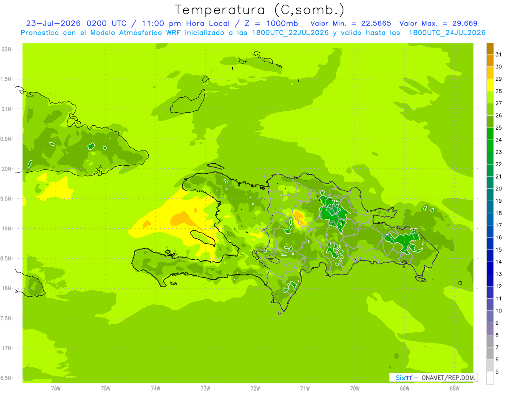Click the legend label "5"

pyautogui.click(x=497, y=371)
